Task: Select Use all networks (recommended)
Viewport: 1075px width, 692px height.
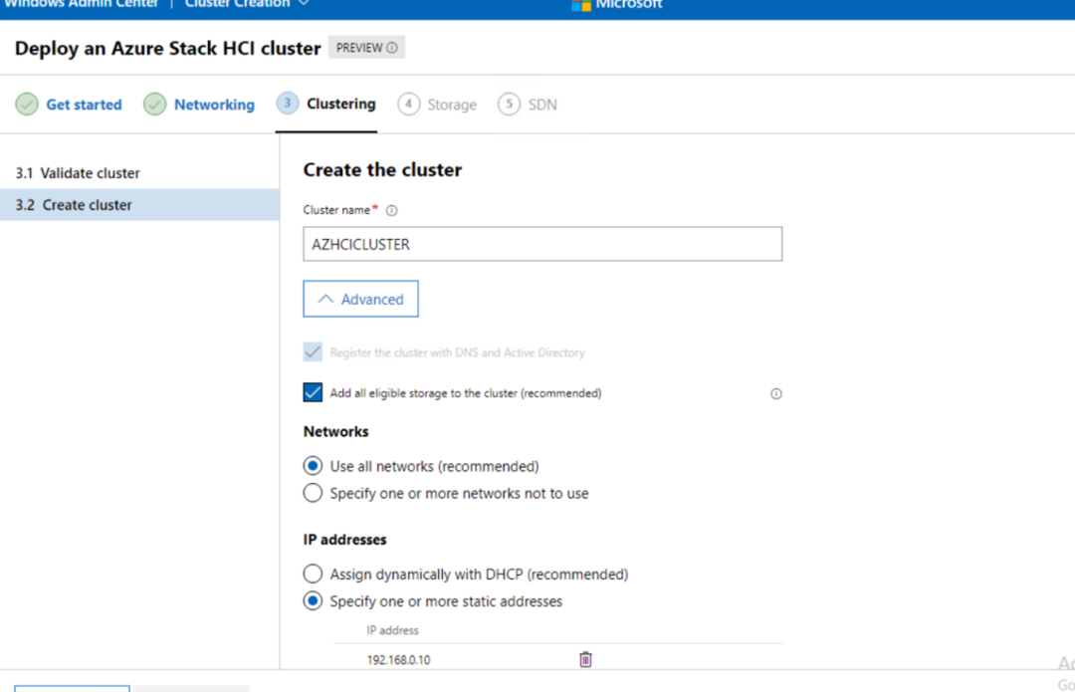Action: (x=313, y=466)
